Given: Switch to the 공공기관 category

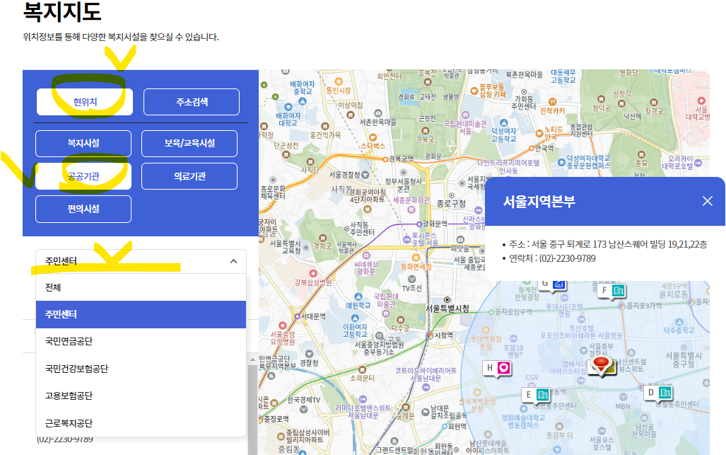Looking at the screenshot, I should point(83,176).
